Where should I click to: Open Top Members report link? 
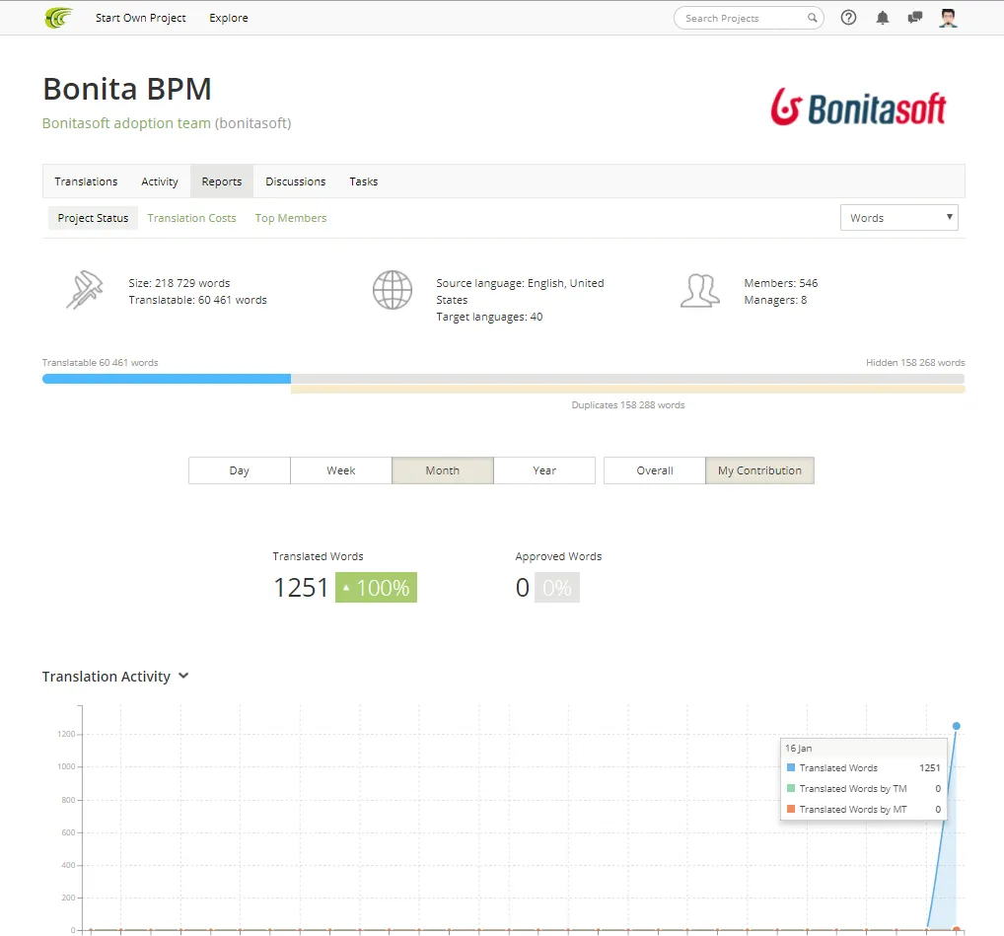291,218
